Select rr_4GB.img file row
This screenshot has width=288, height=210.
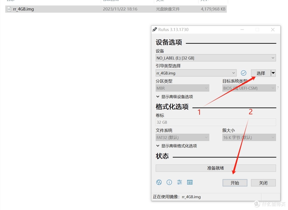pos(116,9)
